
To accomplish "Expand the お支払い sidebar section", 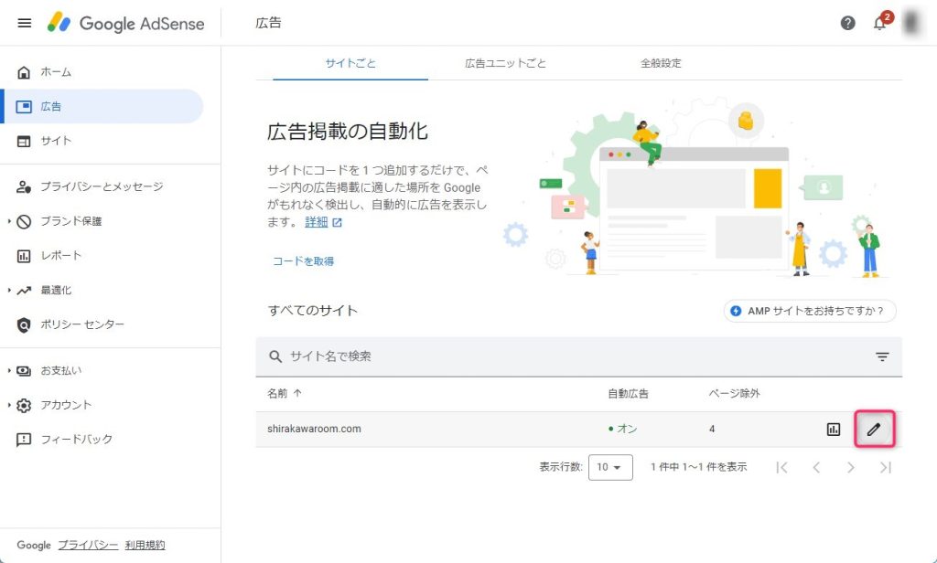I will click(60, 370).
